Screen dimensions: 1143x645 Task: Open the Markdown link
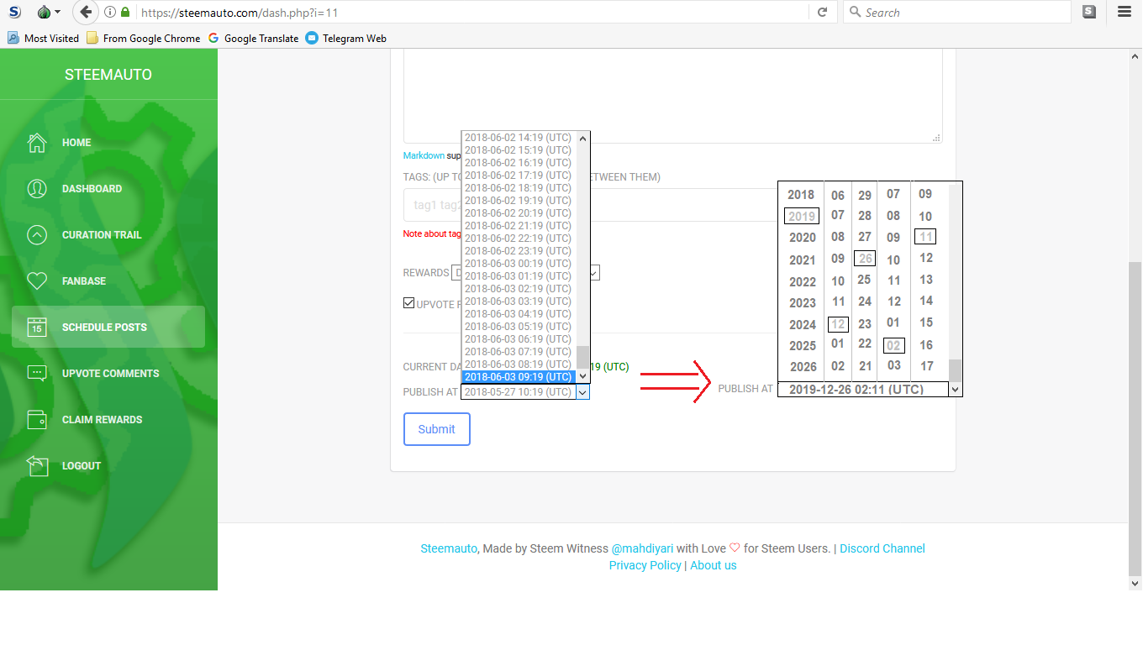coord(424,156)
